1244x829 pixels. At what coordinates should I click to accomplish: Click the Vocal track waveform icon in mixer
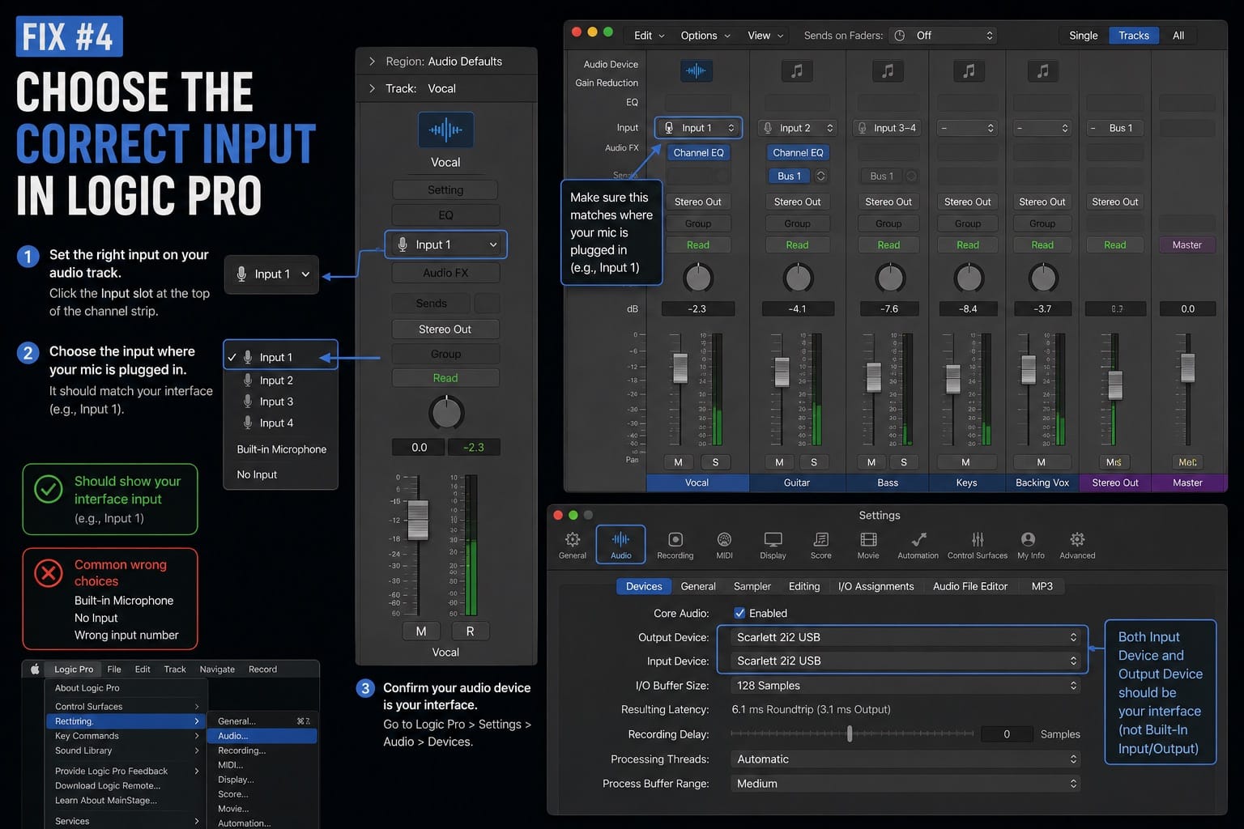click(696, 71)
